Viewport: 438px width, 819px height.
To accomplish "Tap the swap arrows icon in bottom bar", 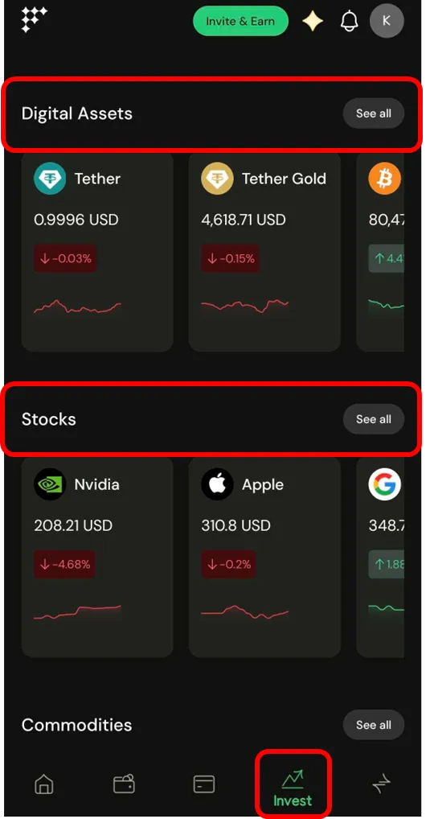I will 381,784.
